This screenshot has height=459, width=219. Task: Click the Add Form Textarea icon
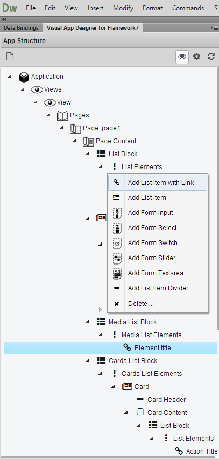(x=117, y=273)
